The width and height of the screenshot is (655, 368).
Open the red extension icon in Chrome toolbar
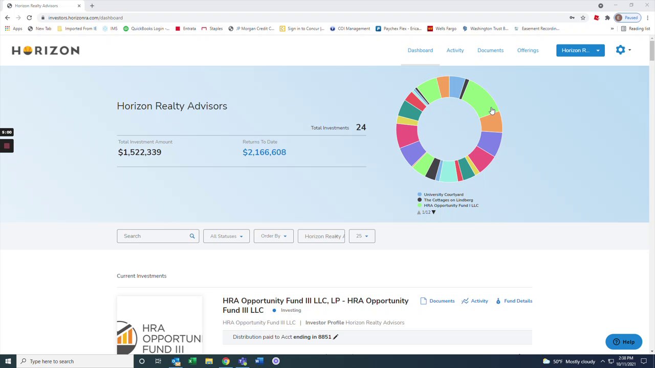[x=597, y=18]
